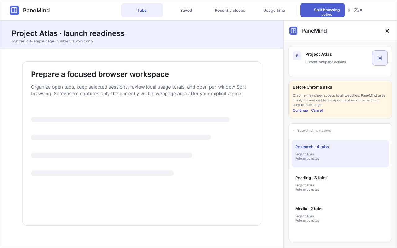Open Reference notes under the Media group

click(x=307, y=221)
